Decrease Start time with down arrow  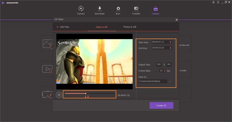pyautogui.click(x=170, y=43)
